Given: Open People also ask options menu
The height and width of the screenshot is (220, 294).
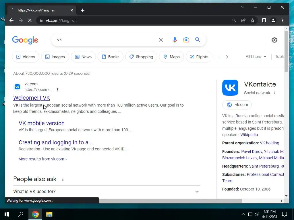Looking at the screenshot, I should coord(63,179).
